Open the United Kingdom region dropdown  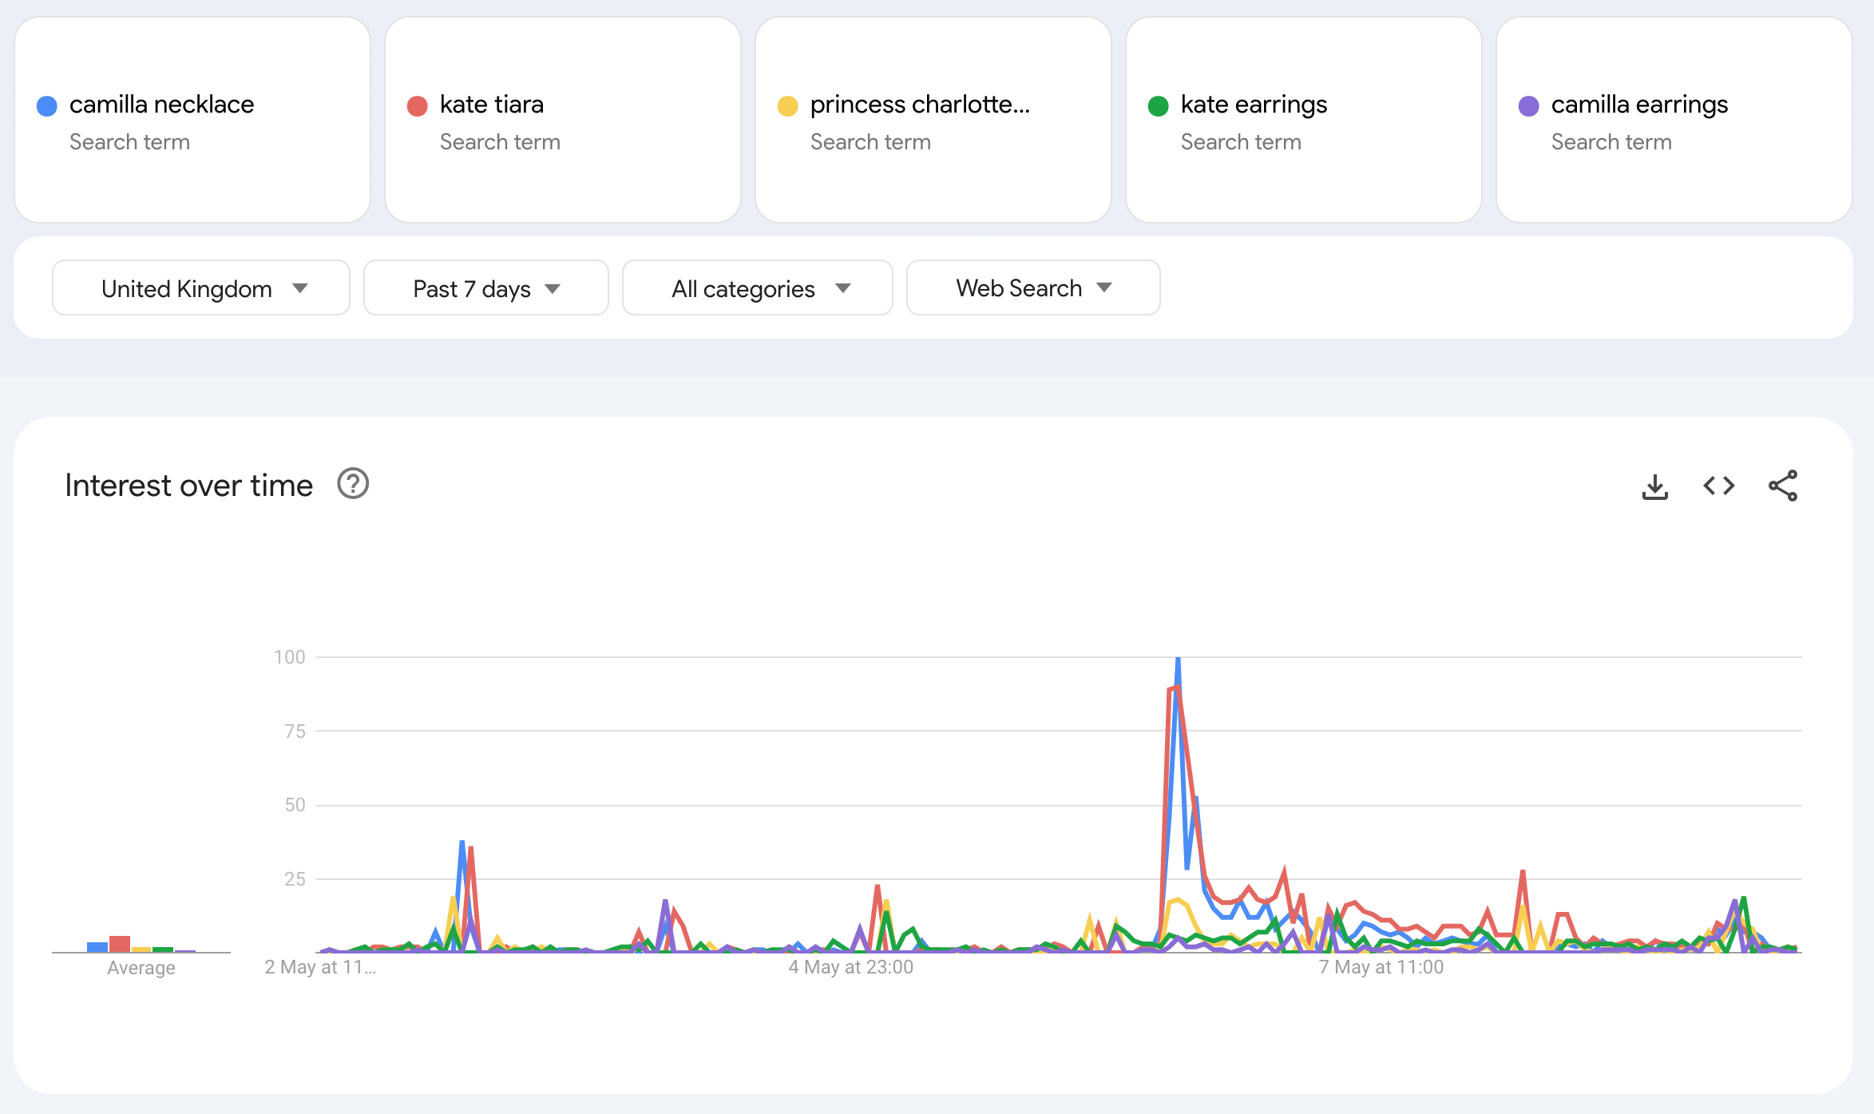click(201, 287)
